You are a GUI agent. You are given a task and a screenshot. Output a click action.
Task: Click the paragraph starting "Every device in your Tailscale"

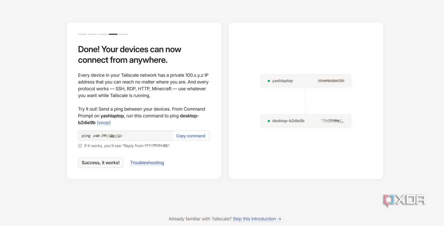pyautogui.click(x=144, y=85)
